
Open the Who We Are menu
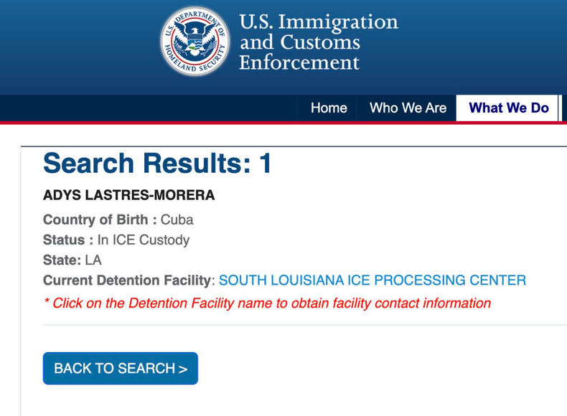(408, 108)
